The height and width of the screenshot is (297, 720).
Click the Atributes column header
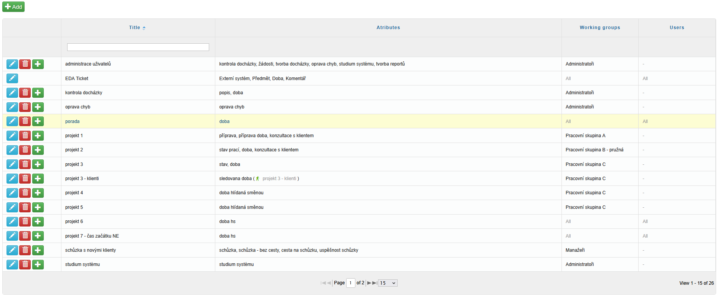click(x=388, y=28)
